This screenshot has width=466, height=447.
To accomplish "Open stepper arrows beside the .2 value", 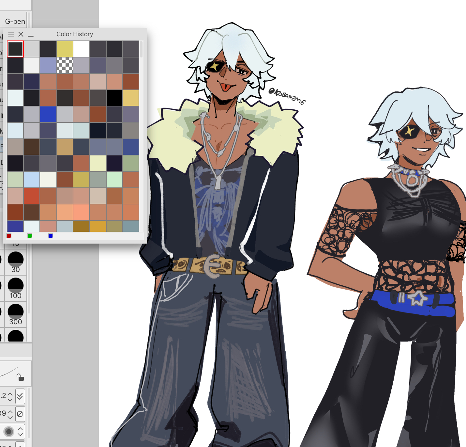I will [10, 396].
